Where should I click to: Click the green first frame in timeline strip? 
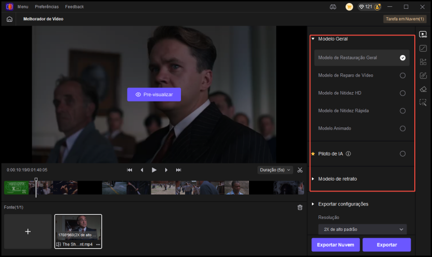pos(16,188)
